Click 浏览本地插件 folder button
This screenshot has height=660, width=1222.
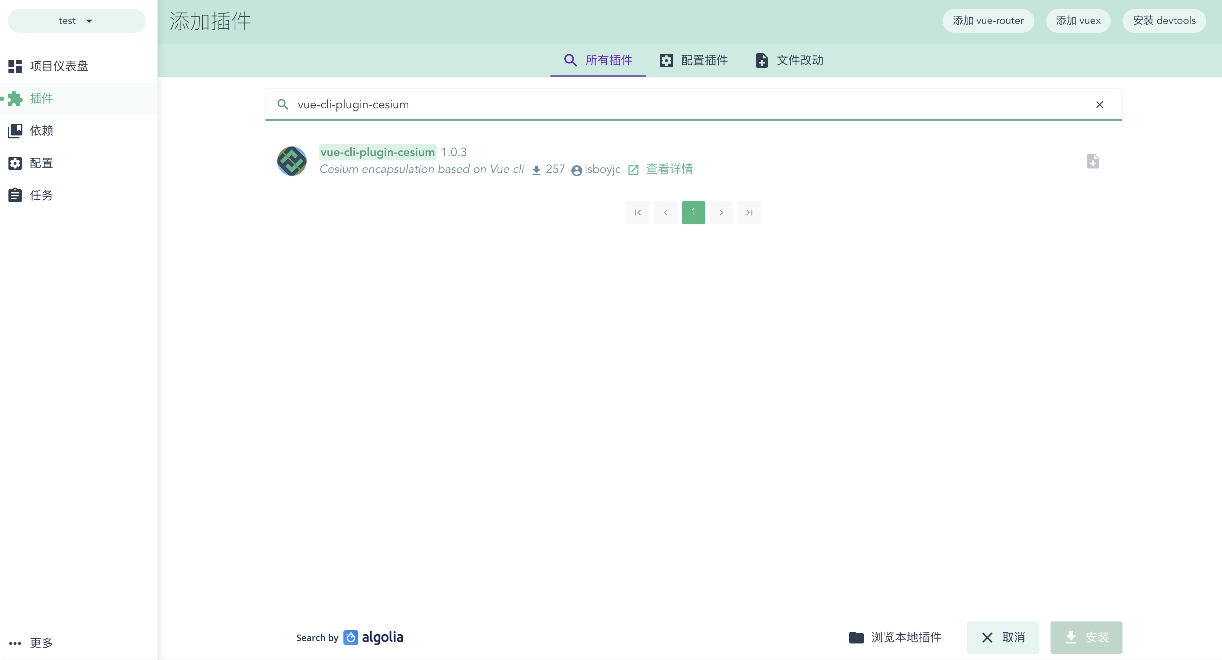point(895,637)
